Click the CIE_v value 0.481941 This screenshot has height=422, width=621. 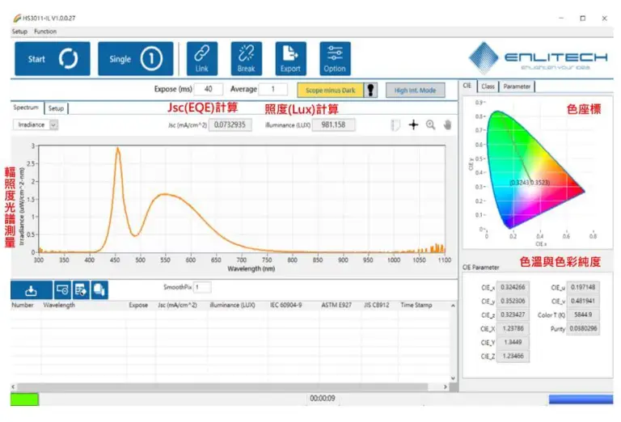(x=583, y=302)
